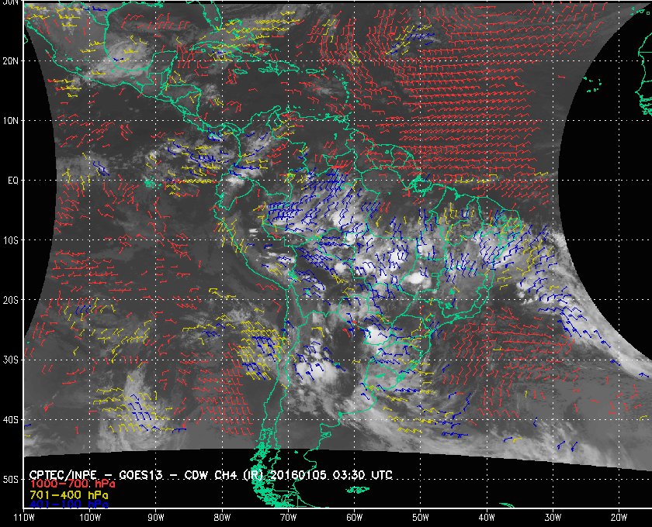Click the 1000-700 hPa red legend label

coord(72,484)
